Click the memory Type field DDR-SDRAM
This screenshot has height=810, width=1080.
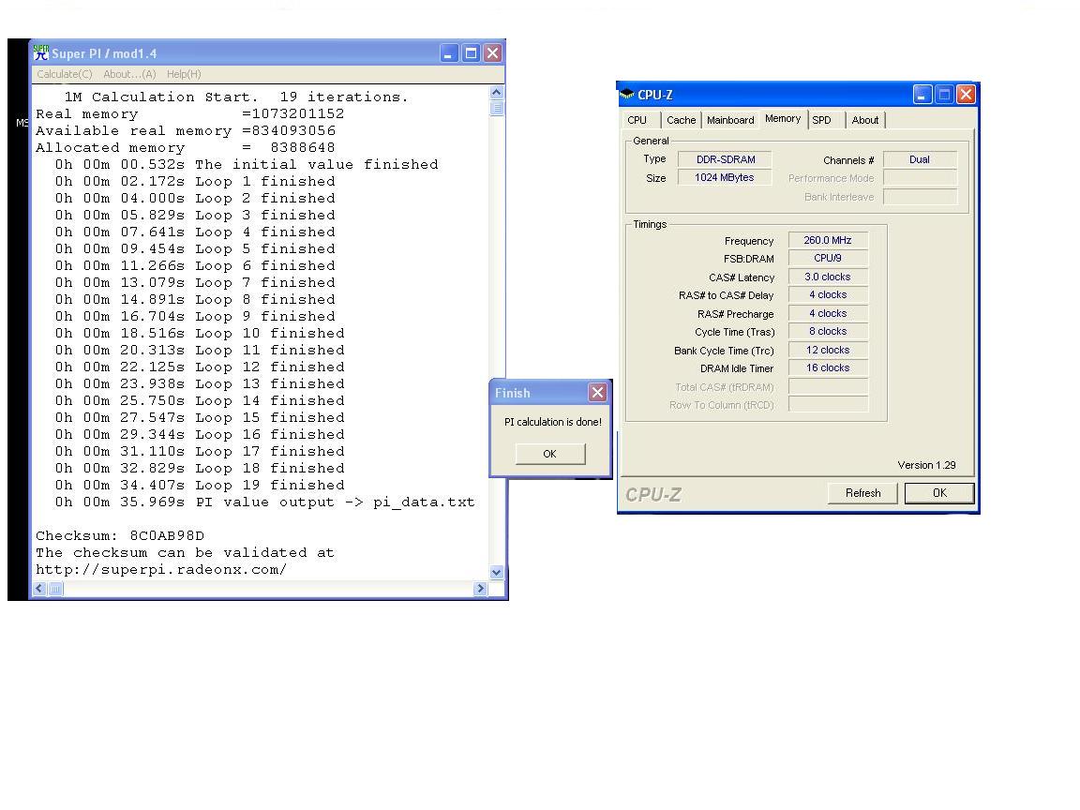[725, 159]
